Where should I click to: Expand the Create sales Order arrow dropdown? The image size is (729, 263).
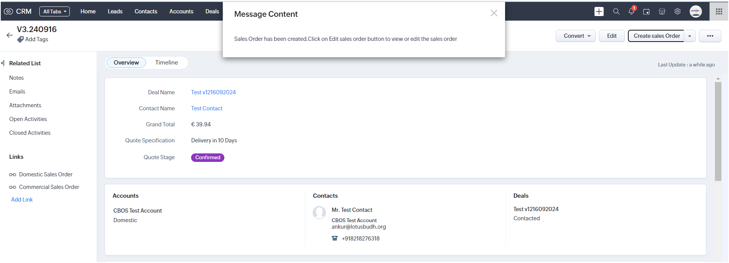[x=690, y=36]
